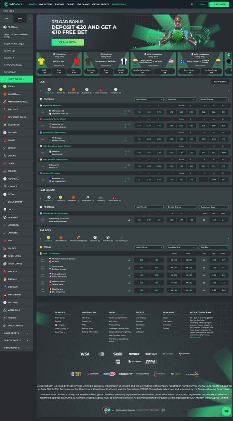Open Over/Under Goals dropdown in Last Minute
The width and height of the screenshot is (233, 421).
coord(213,207)
